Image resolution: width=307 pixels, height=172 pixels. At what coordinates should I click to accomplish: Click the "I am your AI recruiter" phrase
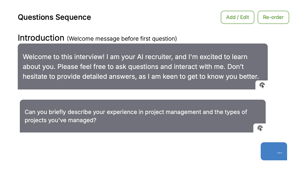click(x=140, y=57)
